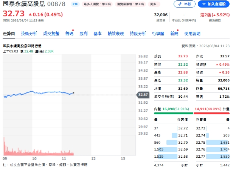
Task: Switch to the 績效表現 tab
Action: pos(116,34)
